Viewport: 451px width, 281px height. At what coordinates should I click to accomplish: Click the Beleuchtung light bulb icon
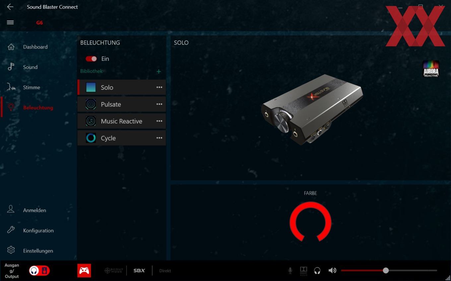pyautogui.click(x=11, y=107)
